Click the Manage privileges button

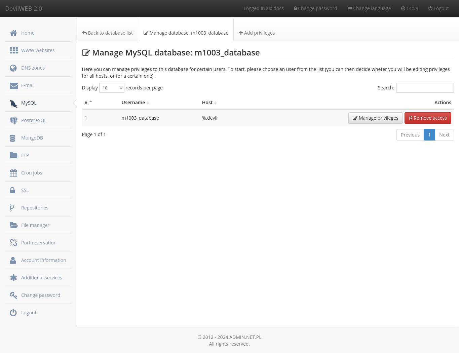tap(375, 118)
